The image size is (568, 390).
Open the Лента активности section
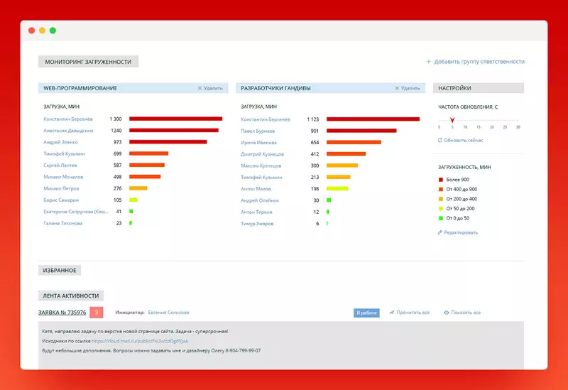pyautogui.click(x=71, y=296)
